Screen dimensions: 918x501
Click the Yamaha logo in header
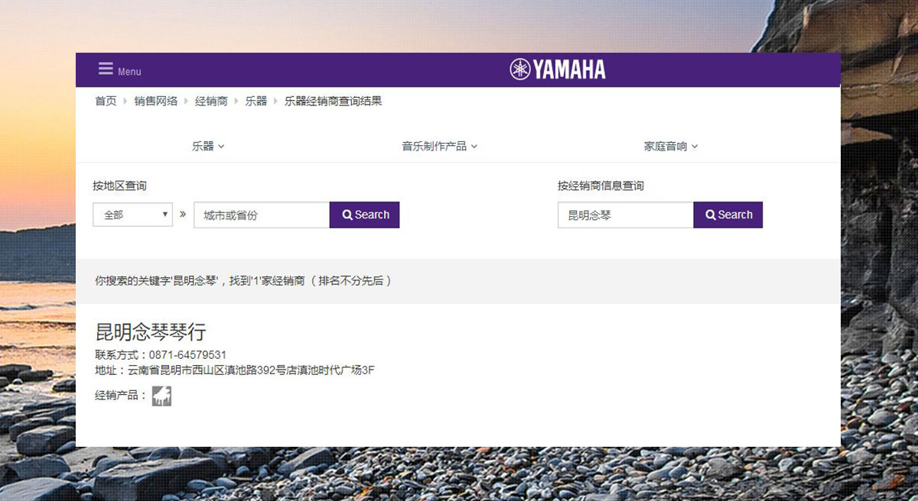point(558,69)
